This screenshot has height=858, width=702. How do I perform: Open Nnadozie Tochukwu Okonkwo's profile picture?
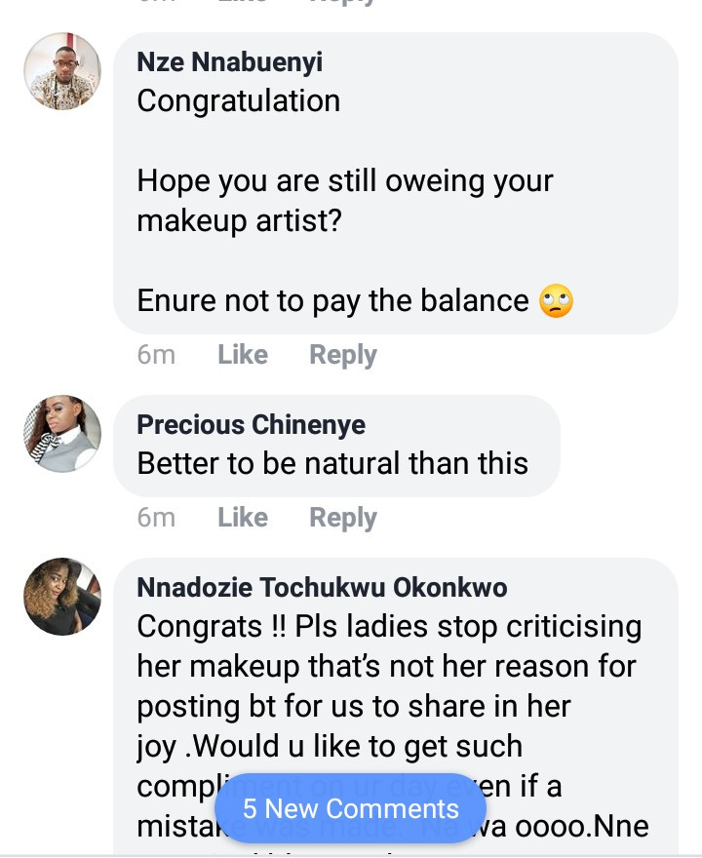(62, 597)
